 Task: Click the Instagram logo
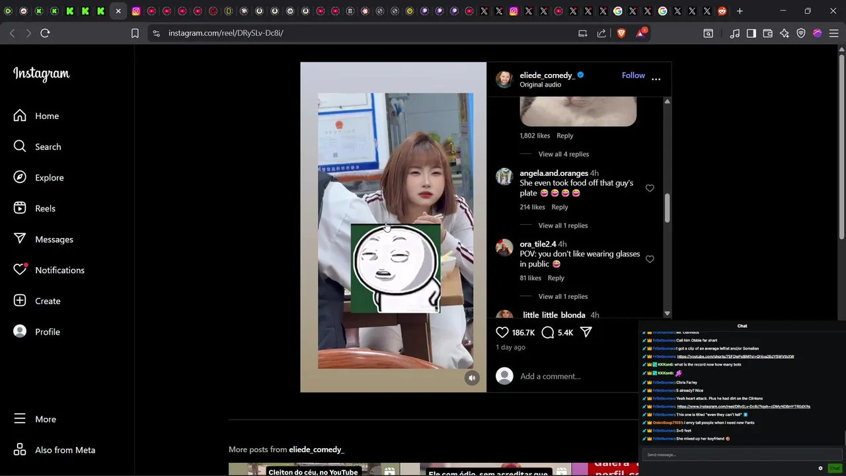[x=41, y=74]
